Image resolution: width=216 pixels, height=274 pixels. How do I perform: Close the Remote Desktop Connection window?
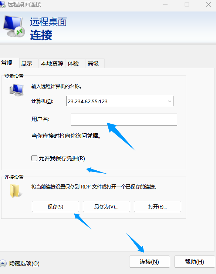(x=209, y=4)
